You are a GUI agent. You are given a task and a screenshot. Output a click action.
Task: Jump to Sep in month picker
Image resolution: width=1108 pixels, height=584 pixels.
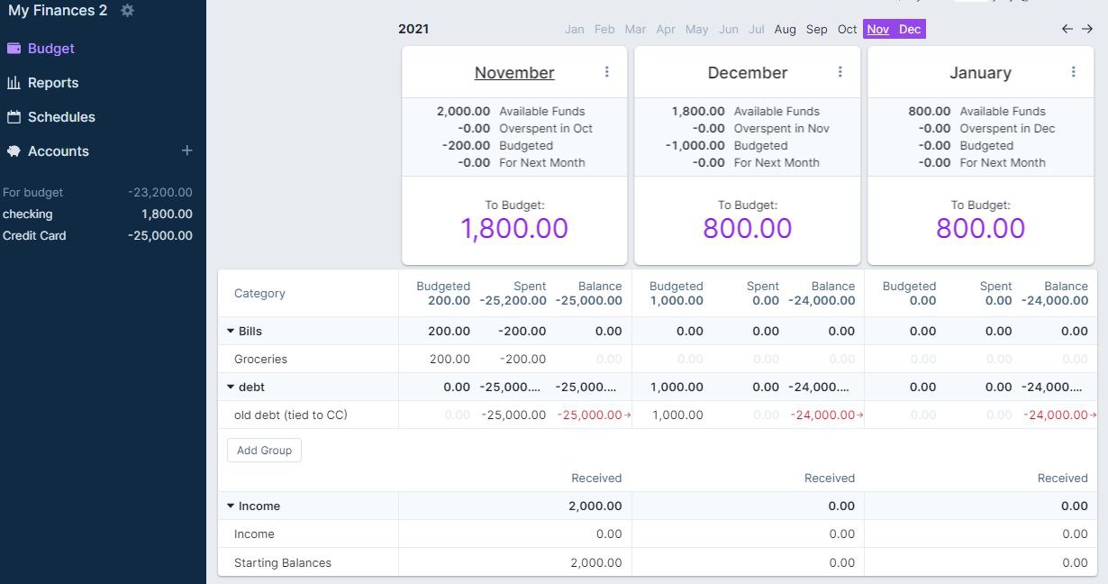816,30
